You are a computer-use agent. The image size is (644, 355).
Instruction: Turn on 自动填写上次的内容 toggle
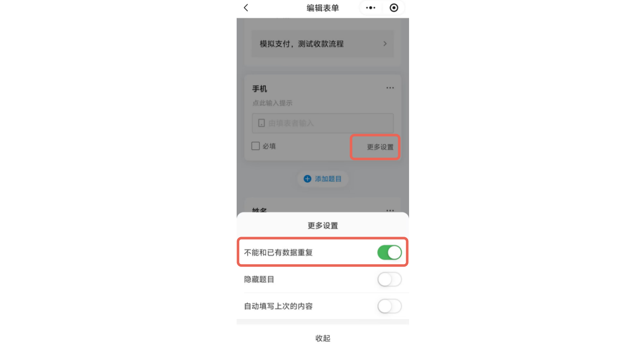click(389, 306)
